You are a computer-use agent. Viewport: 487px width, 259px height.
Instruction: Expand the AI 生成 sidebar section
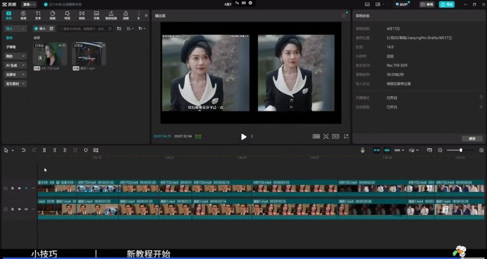[15, 66]
